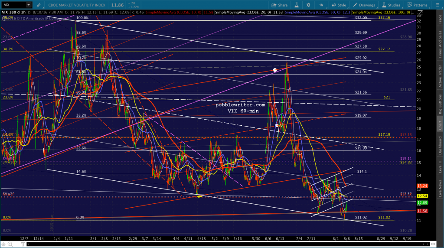The image size is (444, 248).
Task: Click the VIX 180 d 1h chart label
Action: [14, 13]
